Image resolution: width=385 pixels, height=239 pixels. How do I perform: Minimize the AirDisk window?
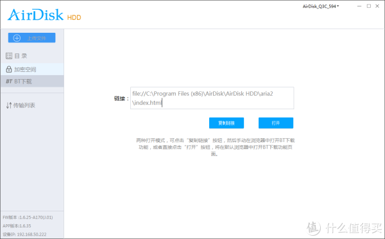pyautogui.click(x=359, y=6)
